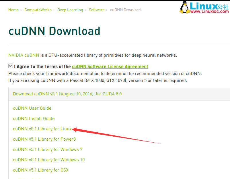Click the Pascal GTX 1080 version note

tap(98, 80)
